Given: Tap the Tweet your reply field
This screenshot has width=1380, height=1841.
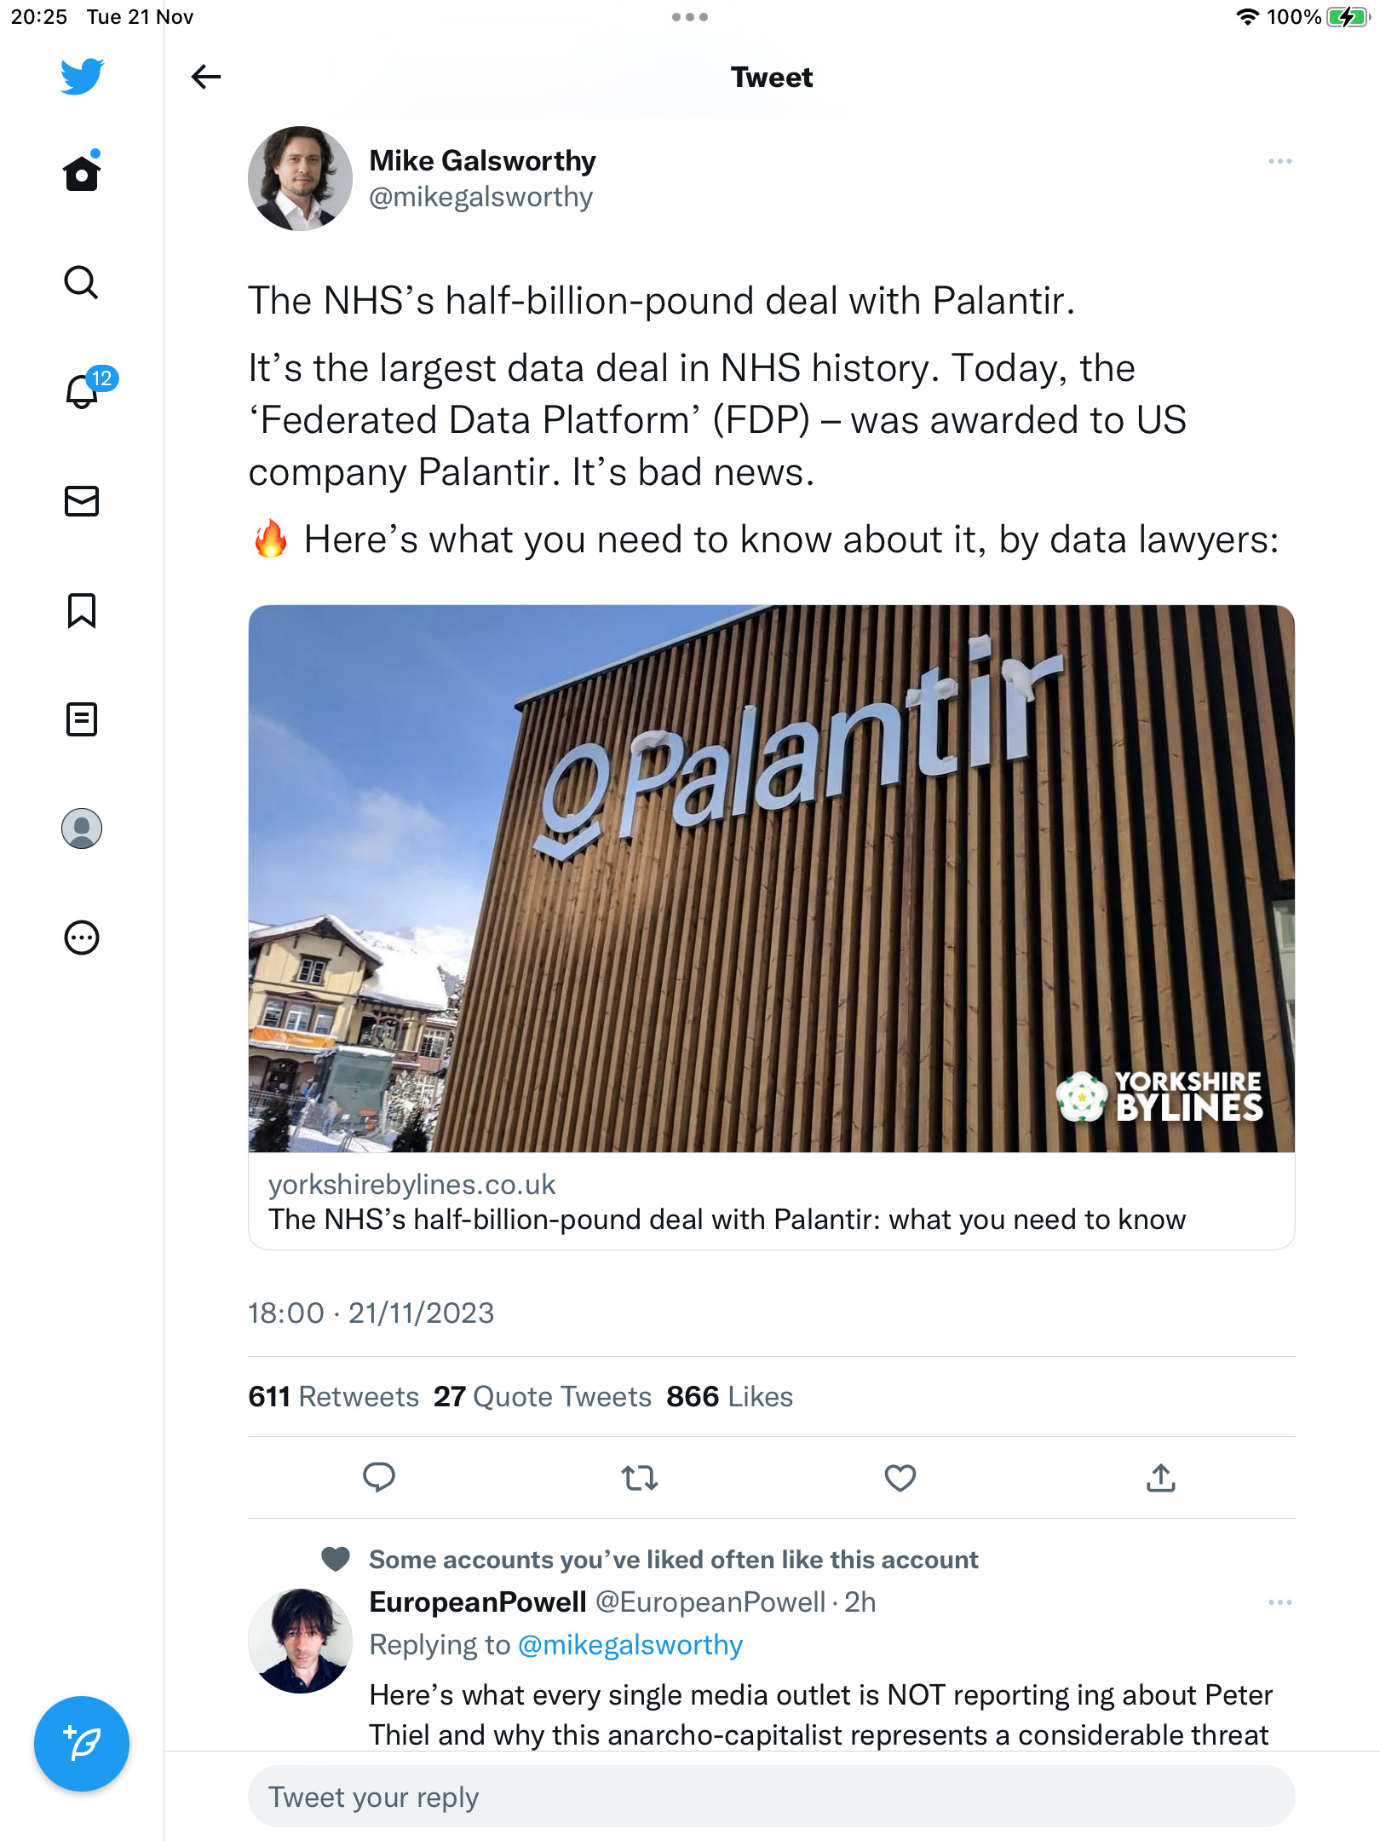Looking at the screenshot, I should [772, 1797].
